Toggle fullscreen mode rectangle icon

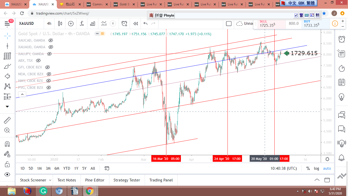[229, 24]
